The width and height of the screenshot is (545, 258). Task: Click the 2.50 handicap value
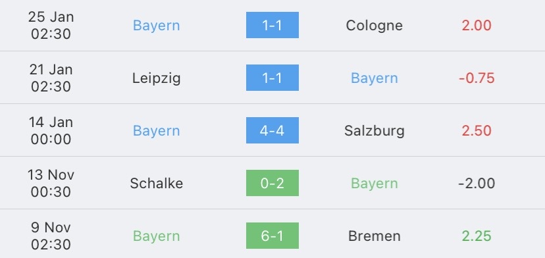477,131
